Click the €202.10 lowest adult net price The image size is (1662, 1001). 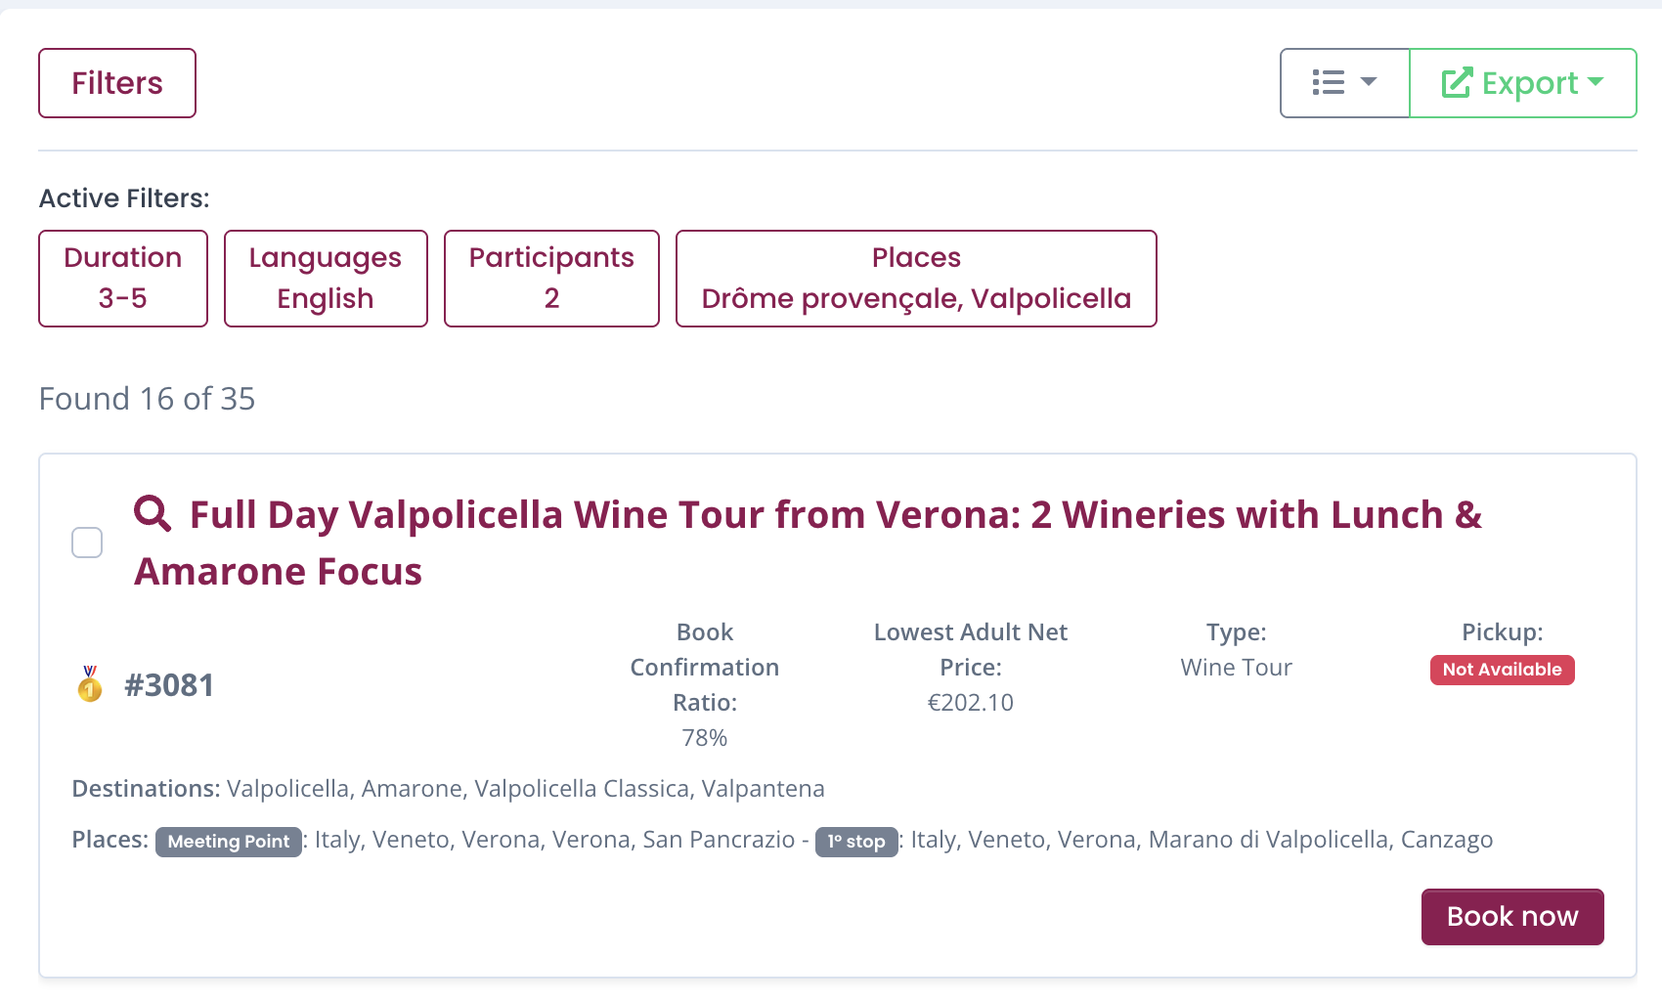click(x=970, y=703)
